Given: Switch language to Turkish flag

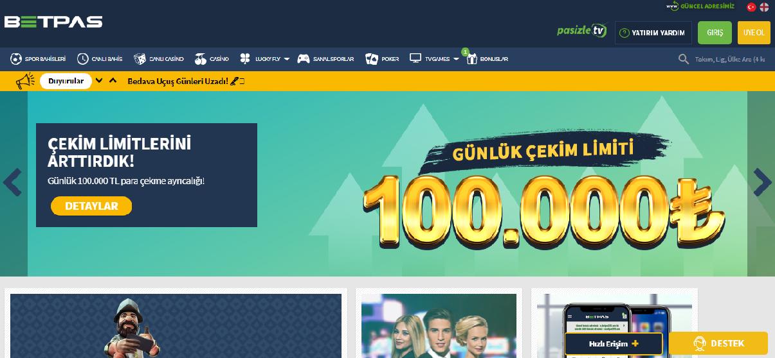Looking at the screenshot, I should pyautogui.click(x=751, y=7).
